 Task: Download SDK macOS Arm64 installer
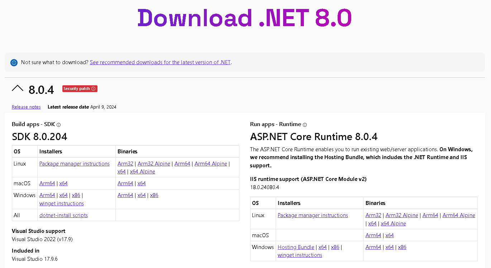coord(47,183)
